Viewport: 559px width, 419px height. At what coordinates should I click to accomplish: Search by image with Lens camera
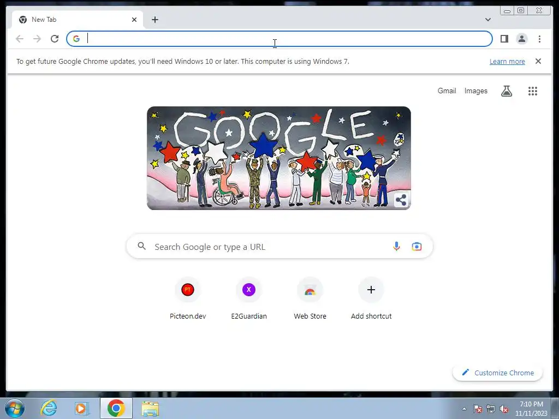click(x=417, y=246)
